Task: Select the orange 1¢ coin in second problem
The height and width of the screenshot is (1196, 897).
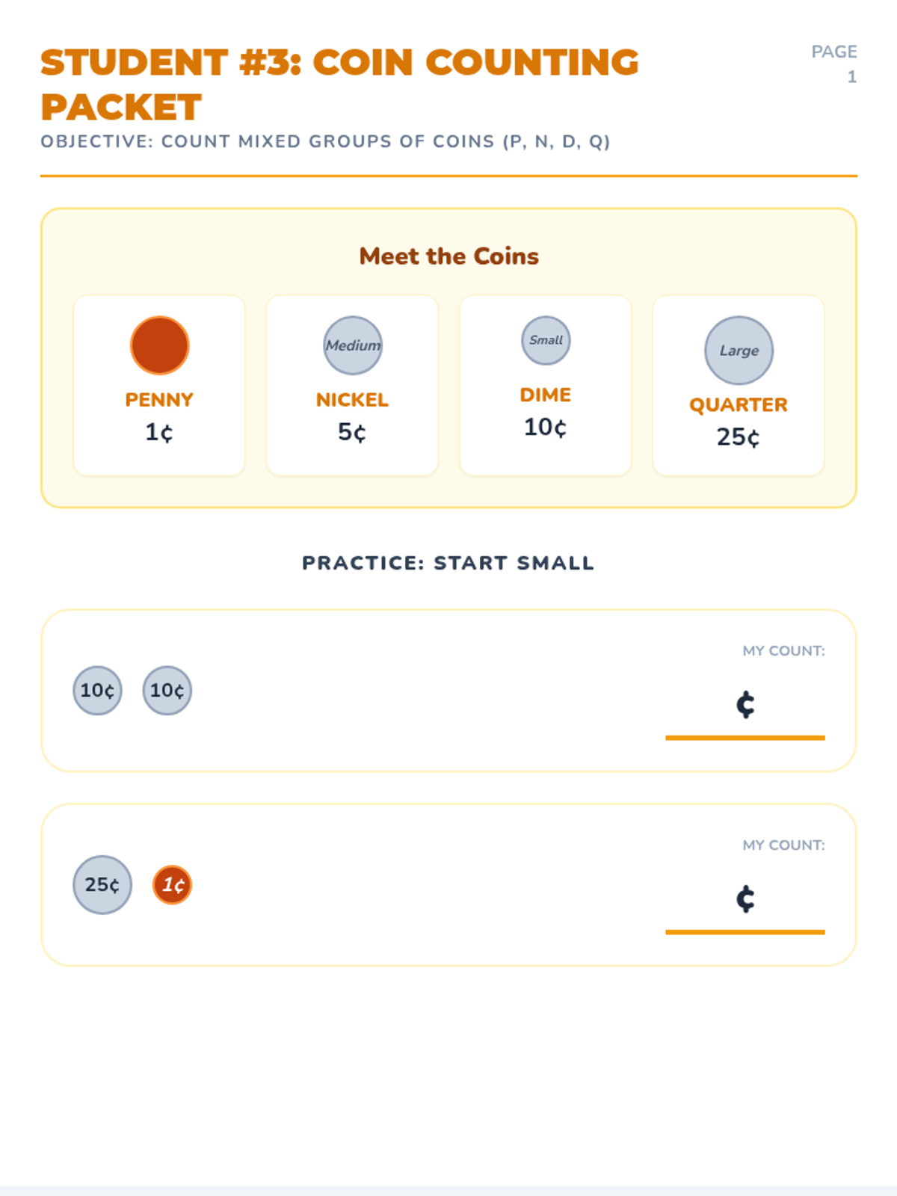Action: pos(172,884)
